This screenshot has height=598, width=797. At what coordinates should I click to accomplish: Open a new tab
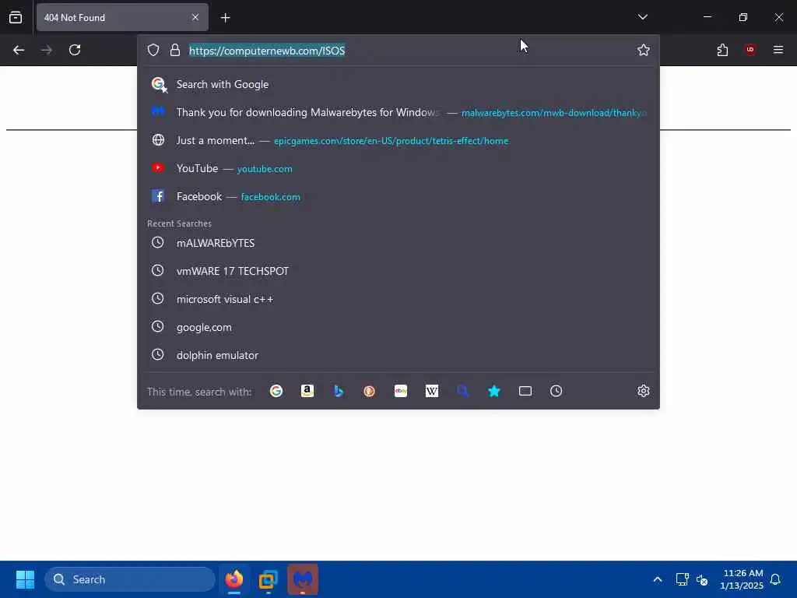(226, 18)
